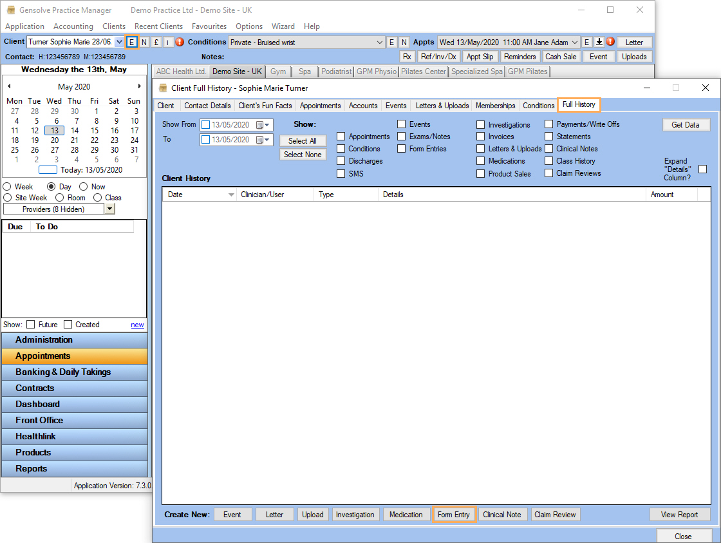The height and width of the screenshot is (543, 721).
Task: Select the Room view radio button
Action: pyautogui.click(x=59, y=197)
